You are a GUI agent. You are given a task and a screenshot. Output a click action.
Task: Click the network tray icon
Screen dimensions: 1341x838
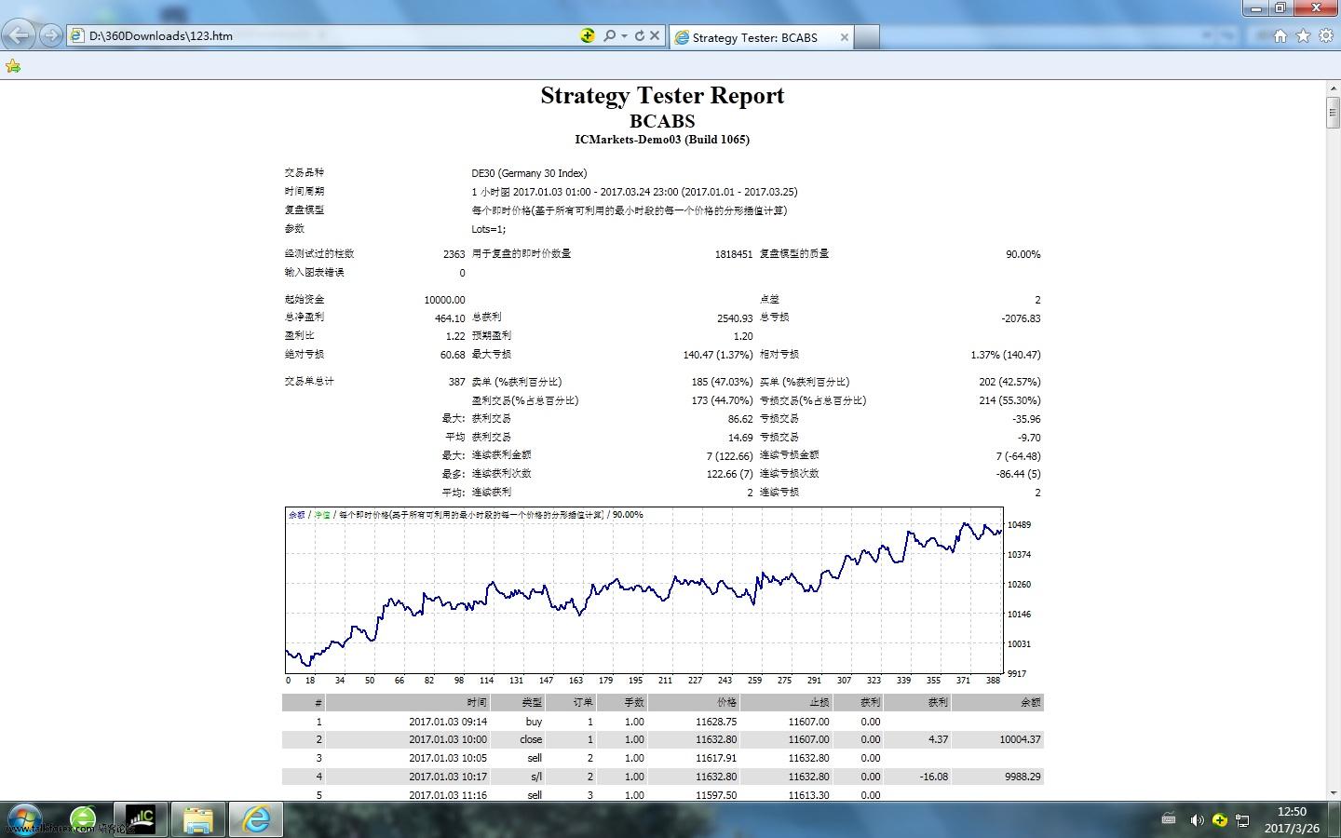1242,820
